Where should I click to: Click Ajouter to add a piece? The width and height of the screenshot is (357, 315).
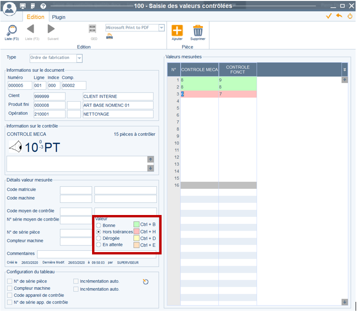click(x=177, y=31)
